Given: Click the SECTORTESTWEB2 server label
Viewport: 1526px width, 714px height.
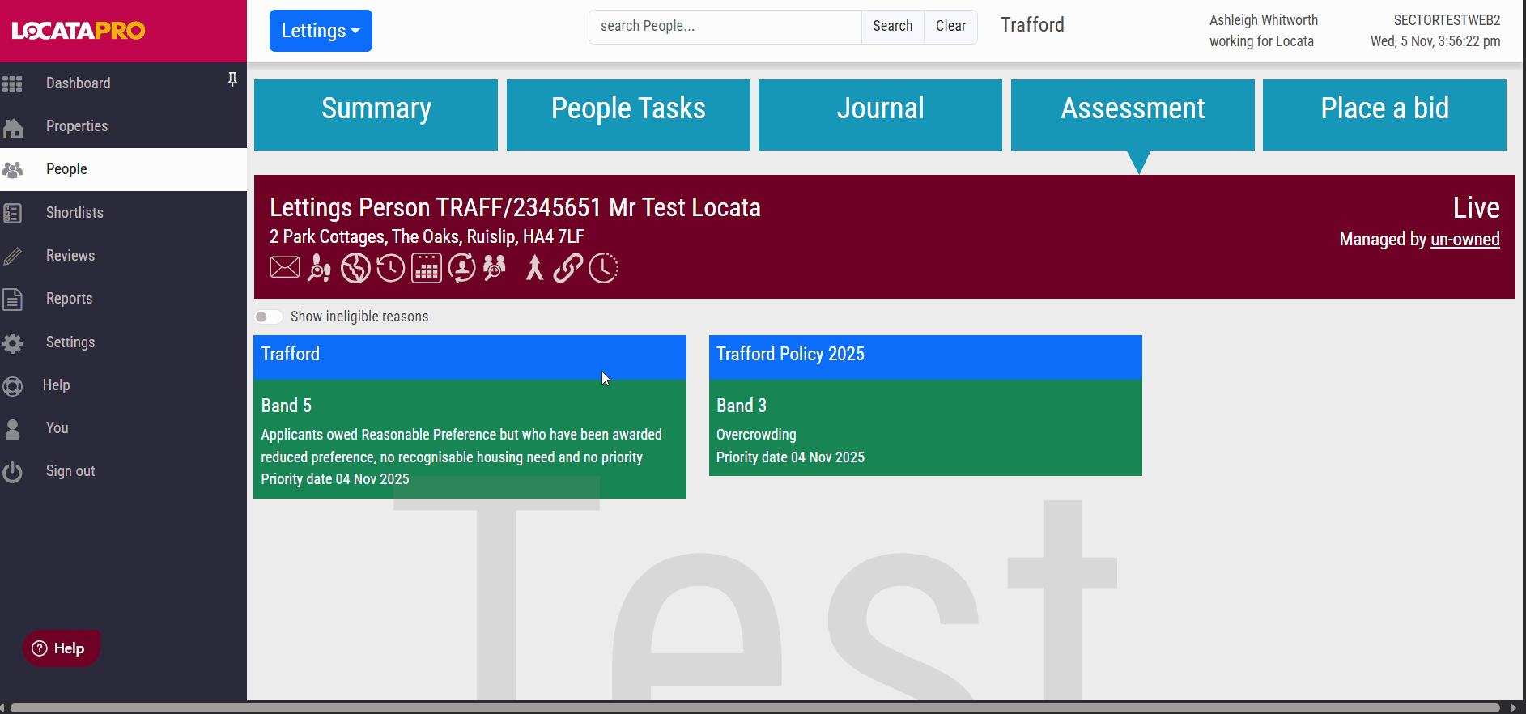Looking at the screenshot, I should (1447, 20).
